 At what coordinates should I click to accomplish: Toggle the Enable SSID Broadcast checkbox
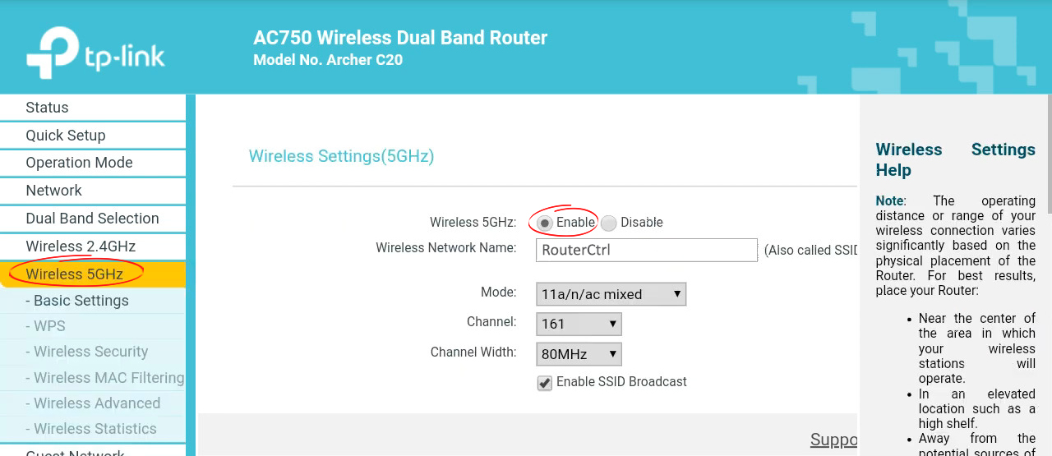[x=545, y=383]
